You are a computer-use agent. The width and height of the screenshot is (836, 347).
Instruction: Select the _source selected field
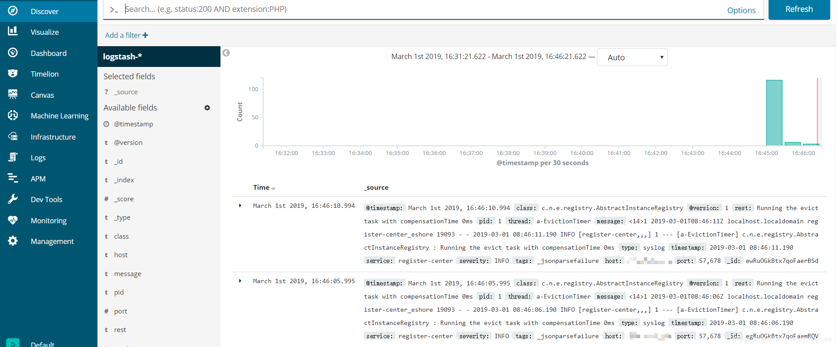tap(126, 92)
